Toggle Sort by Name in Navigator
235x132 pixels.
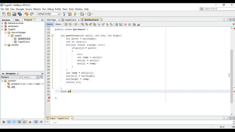click(x=36, y=122)
